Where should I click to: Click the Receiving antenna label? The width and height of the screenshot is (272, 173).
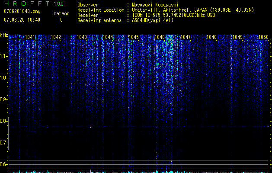tap(99, 20)
